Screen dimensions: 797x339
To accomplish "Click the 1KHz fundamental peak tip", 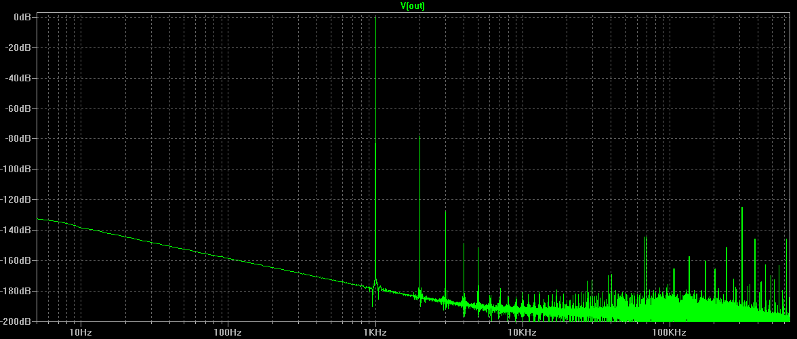I will (375, 17).
